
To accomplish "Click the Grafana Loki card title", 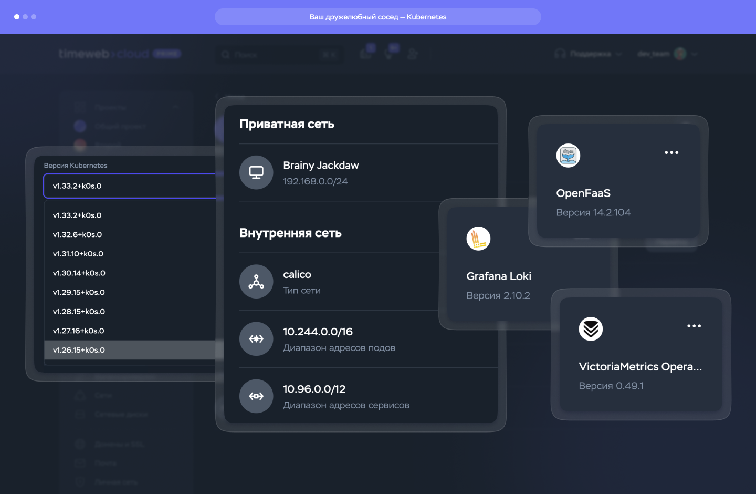I will (499, 276).
